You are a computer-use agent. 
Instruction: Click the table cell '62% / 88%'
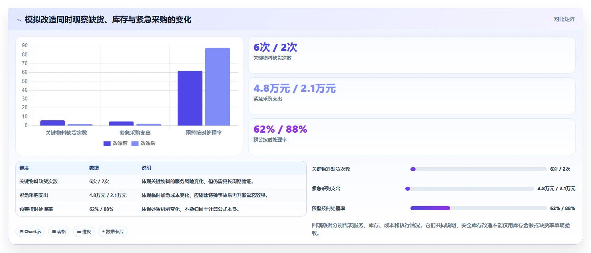pos(101,209)
